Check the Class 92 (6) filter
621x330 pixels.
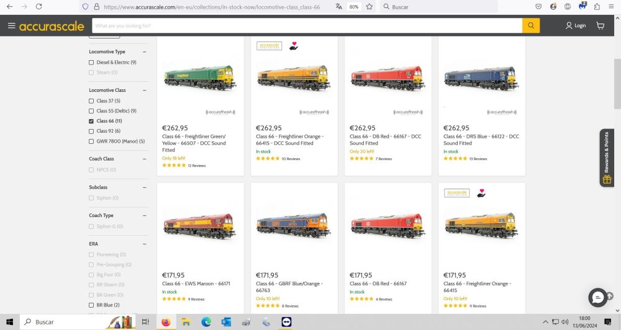(x=91, y=132)
